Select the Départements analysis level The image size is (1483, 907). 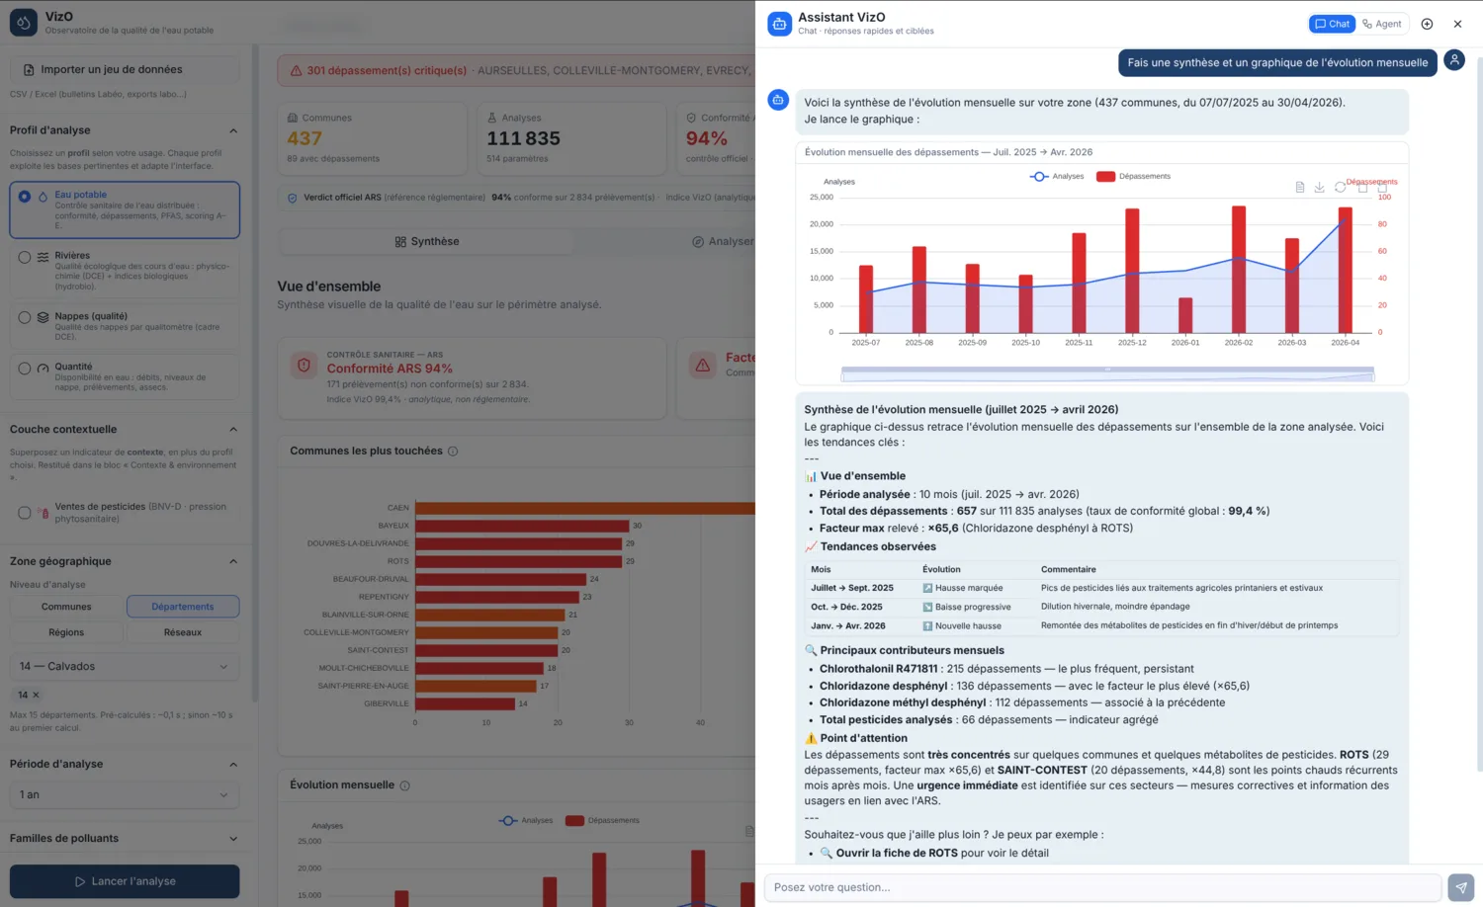click(x=183, y=607)
